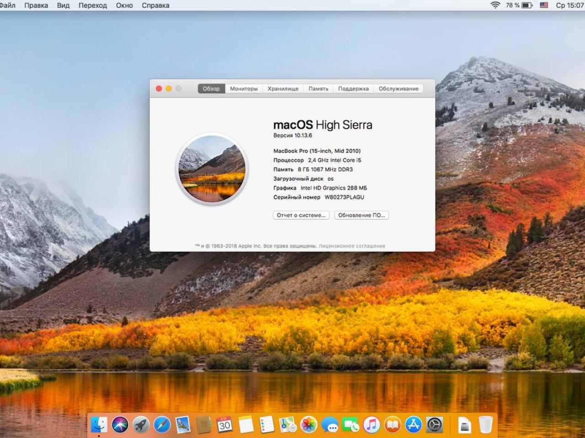The height and width of the screenshot is (438, 585).
Task: Open Photos colorful flower icon
Action: [309, 425]
